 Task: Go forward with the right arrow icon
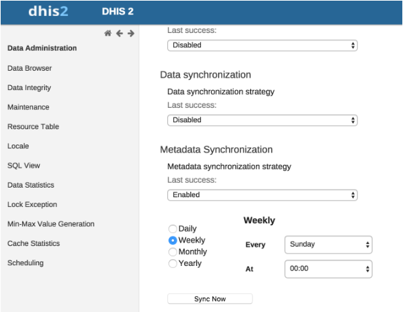[131, 33]
